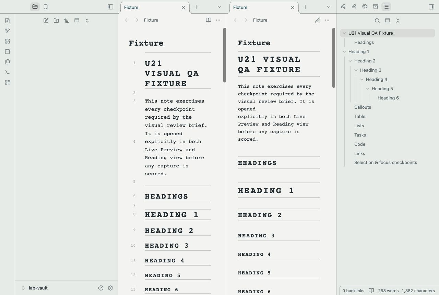
Task: Open vault settings gear
Action: click(110, 288)
